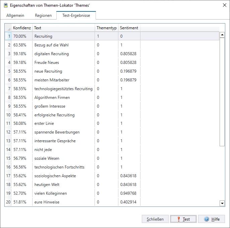The image size is (230, 228).
Task: Click the sentiment value 0.949768
Action: tap(128, 193)
